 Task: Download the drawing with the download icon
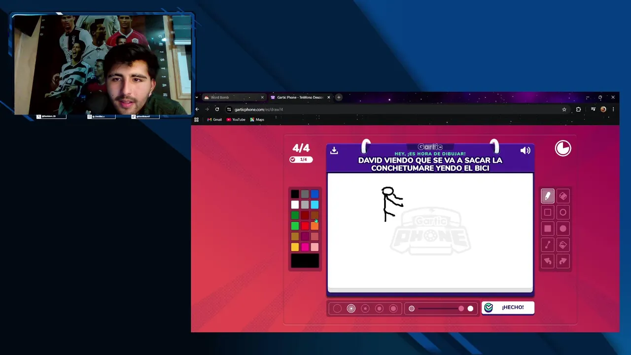tap(334, 150)
